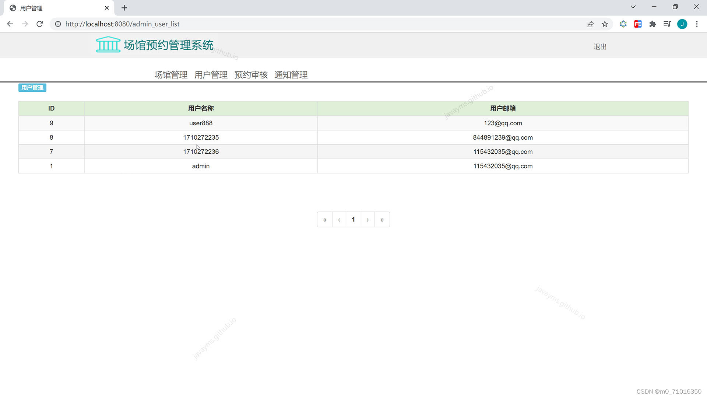This screenshot has width=707, height=398.
Task: Jump to last page with »
Action: [x=382, y=220]
